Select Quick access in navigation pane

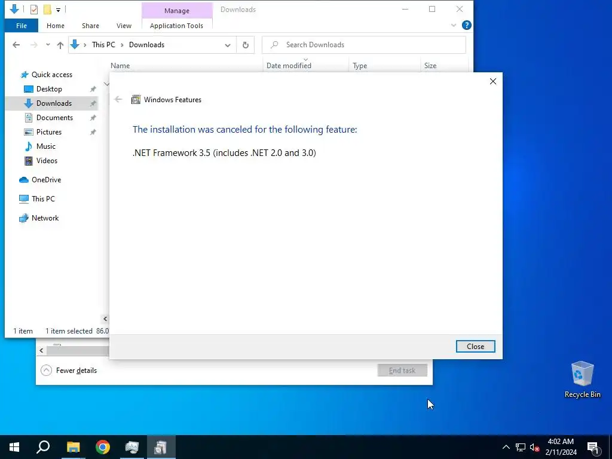coord(52,75)
